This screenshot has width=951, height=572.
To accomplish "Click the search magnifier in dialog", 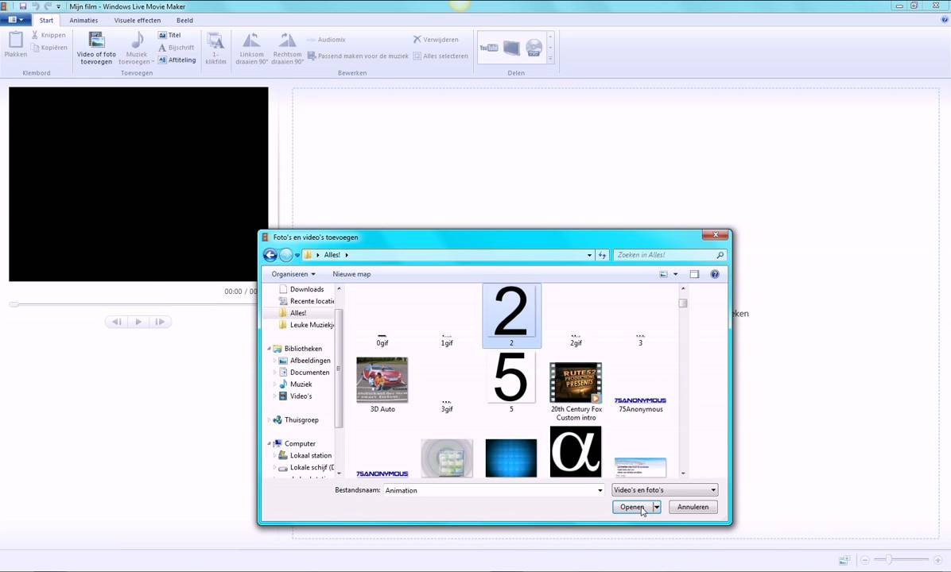I will (720, 255).
